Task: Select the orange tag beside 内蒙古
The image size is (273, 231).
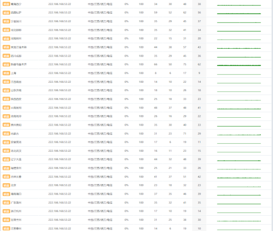Action: tap(6, 133)
